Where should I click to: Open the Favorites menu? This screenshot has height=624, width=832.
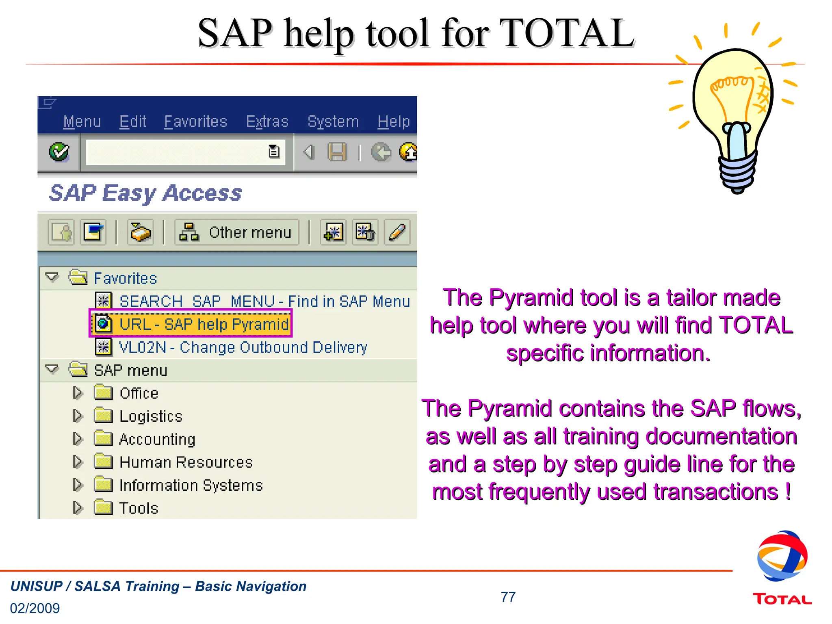click(x=195, y=121)
